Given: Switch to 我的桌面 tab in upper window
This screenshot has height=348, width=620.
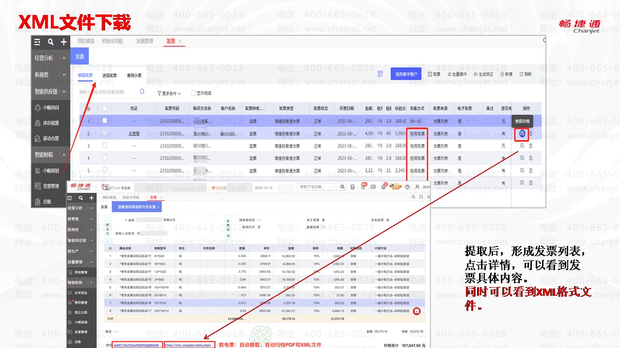Looking at the screenshot, I should (85, 42).
